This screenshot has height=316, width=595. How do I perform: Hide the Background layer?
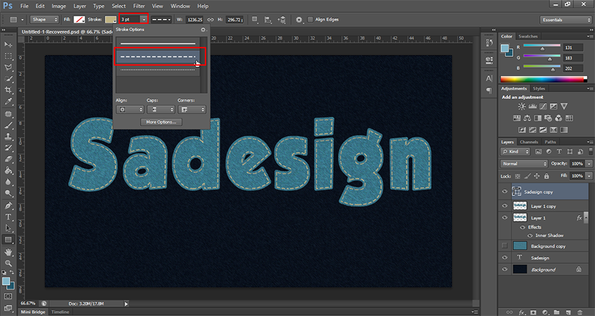point(505,269)
